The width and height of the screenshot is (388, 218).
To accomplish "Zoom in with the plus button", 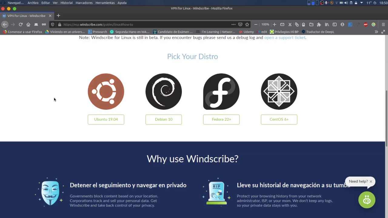I will click(x=274, y=25).
